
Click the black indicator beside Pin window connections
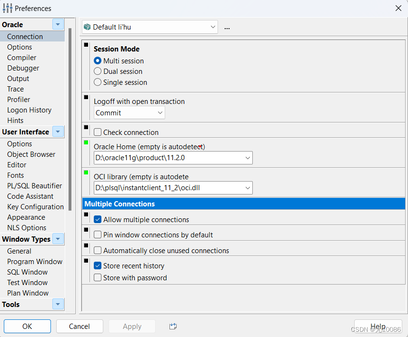click(86, 230)
